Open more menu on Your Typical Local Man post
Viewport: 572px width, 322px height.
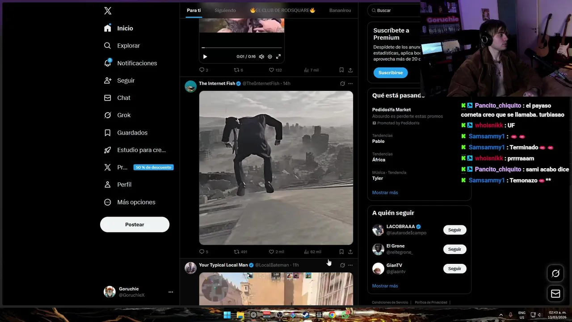coord(350,265)
